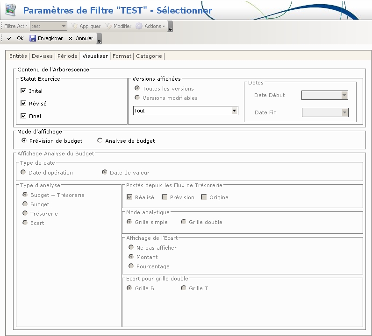Open the Date Début dropdown
Screen dimensions: 372x336
tap(344, 95)
